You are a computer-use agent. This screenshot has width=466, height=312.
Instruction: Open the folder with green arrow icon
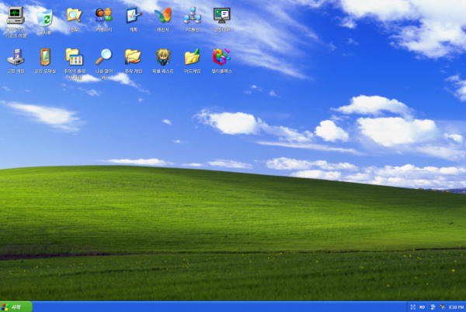[193, 57]
